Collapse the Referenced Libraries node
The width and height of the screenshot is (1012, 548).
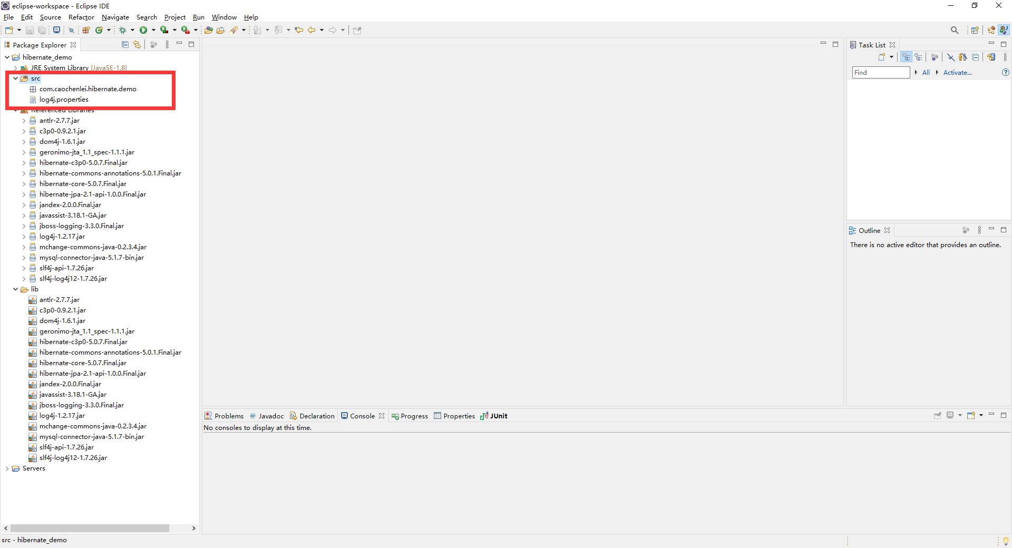click(x=15, y=110)
